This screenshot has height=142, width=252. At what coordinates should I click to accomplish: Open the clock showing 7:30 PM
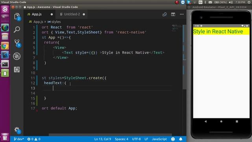[x=240, y=2]
